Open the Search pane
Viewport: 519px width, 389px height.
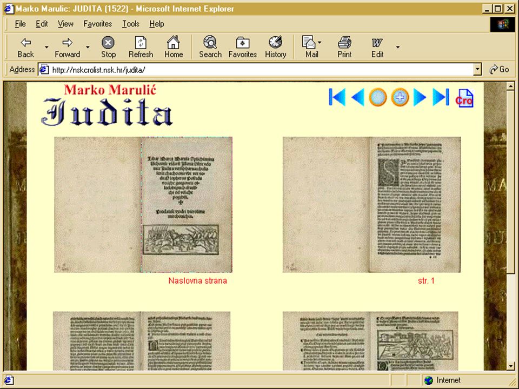(210, 48)
